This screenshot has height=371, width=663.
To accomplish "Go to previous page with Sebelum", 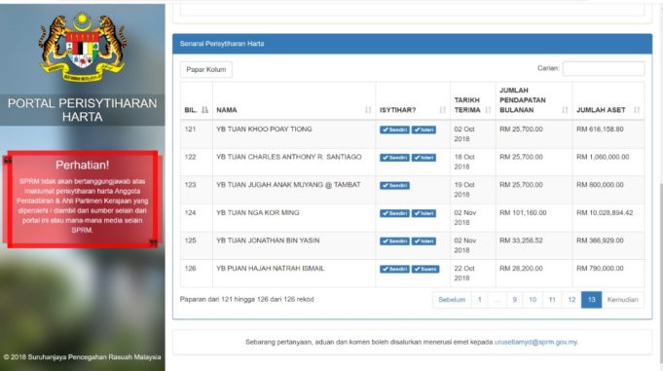I will pyautogui.click(x=452, y=300).
